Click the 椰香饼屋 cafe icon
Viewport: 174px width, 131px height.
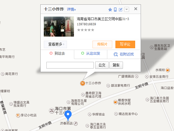coord(115,102)
